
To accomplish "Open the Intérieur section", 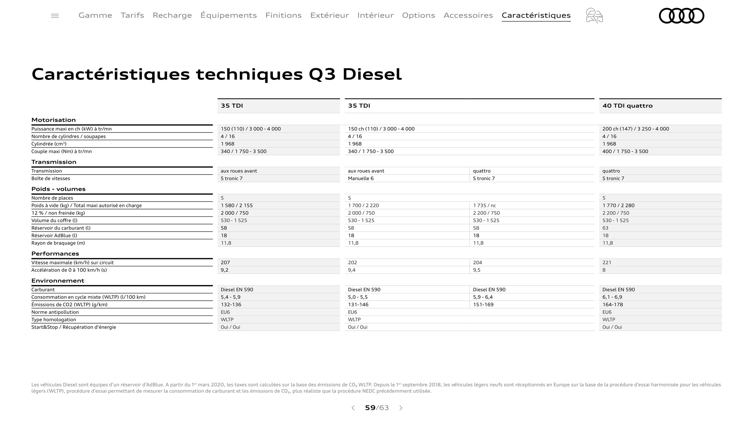I will point(375,15).
